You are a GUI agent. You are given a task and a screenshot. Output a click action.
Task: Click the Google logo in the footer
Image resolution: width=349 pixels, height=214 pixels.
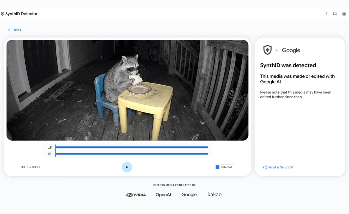tap(189, 195)
